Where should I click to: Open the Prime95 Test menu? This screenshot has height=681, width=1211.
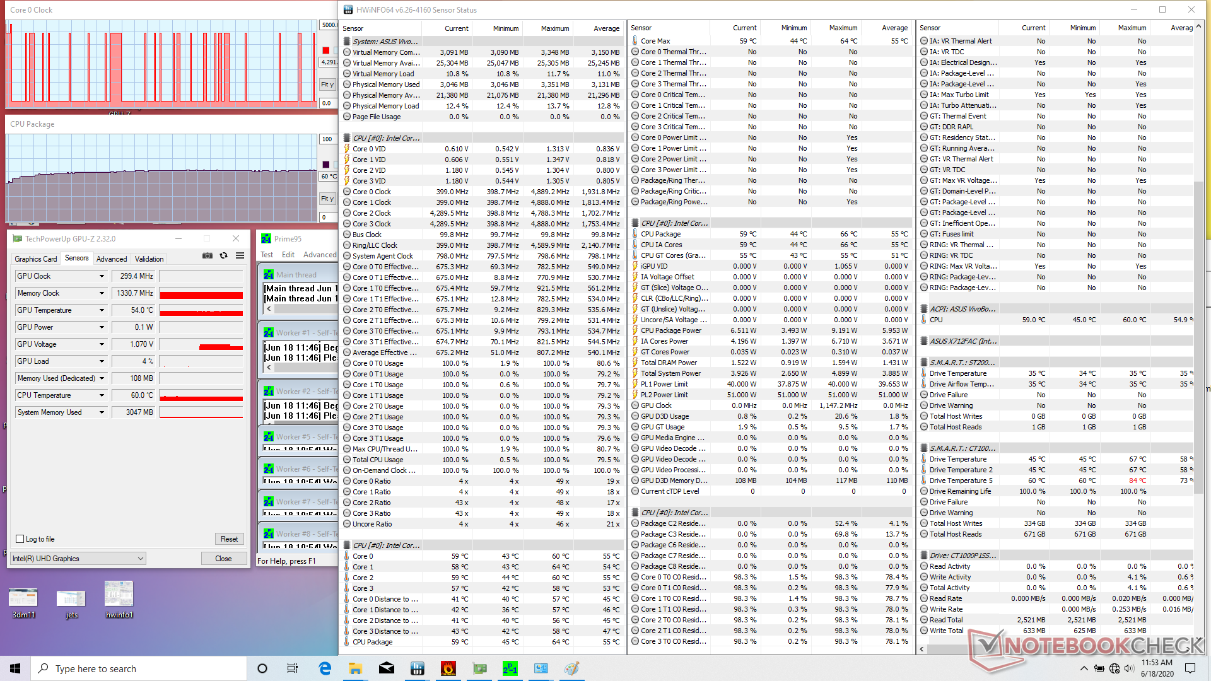(267, 255)
